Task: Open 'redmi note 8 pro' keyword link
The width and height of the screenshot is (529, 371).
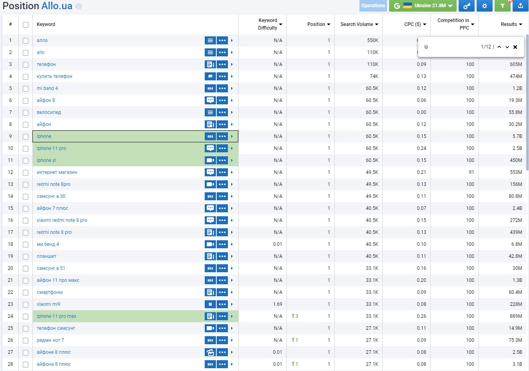Action: (x=54, y=232)
